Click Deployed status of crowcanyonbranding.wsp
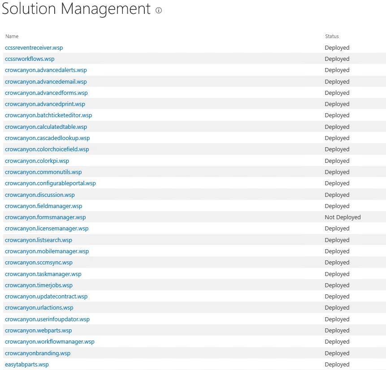 tap(337, 353)
